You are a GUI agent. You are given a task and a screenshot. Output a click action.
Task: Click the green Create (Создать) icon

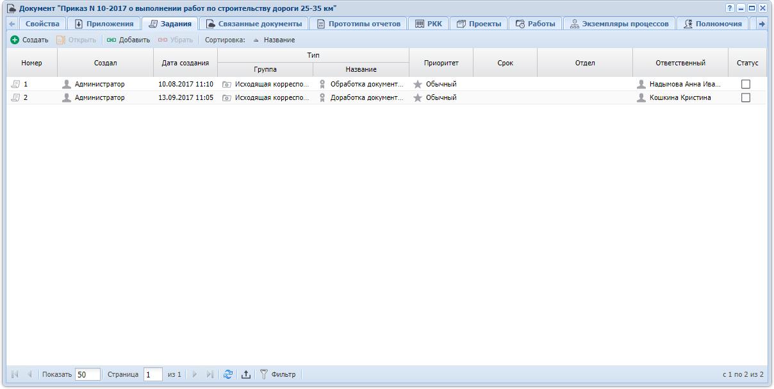(x=15, y=40)
